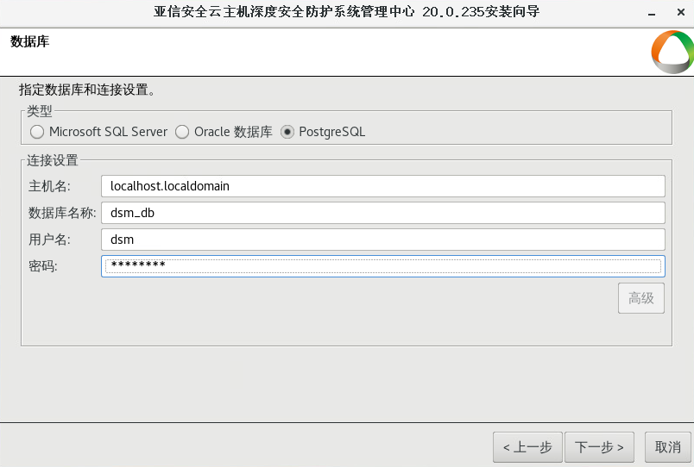Click the 数据库 page heading
This screenshot has height=467, width=694.
(29, 41)
